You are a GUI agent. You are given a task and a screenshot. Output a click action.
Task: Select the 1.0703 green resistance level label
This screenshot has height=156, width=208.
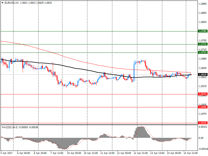pyautogui.click(x=203, y=53)
